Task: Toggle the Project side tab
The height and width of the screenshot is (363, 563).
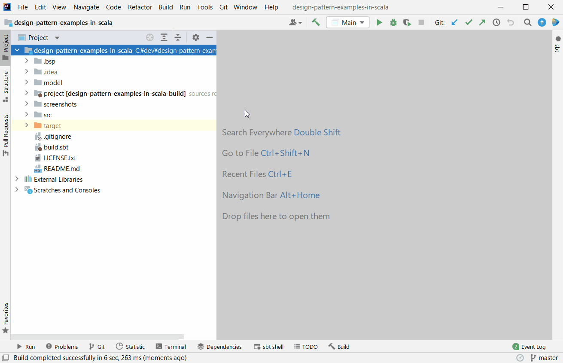Action: [5, 48]
